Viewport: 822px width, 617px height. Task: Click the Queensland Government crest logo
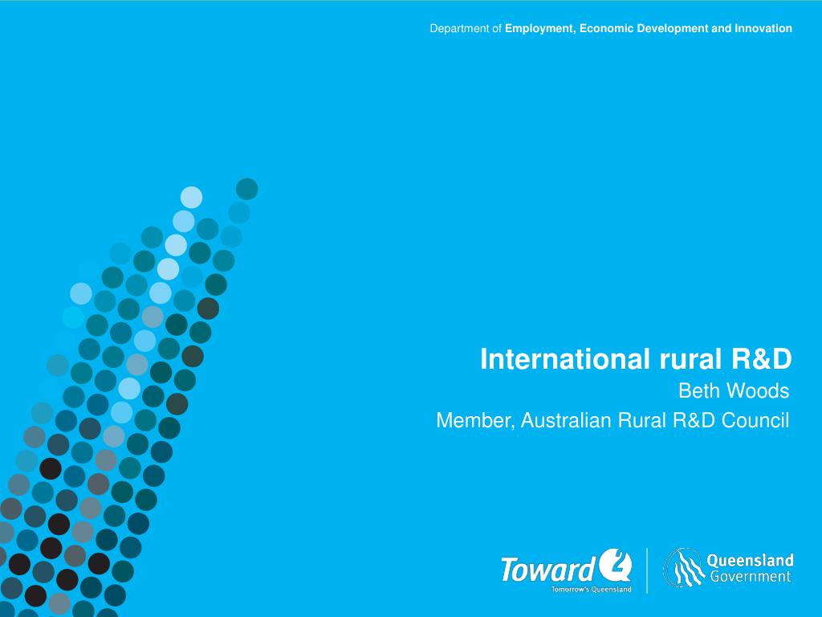pyautogui.click(x=684, y=568)
